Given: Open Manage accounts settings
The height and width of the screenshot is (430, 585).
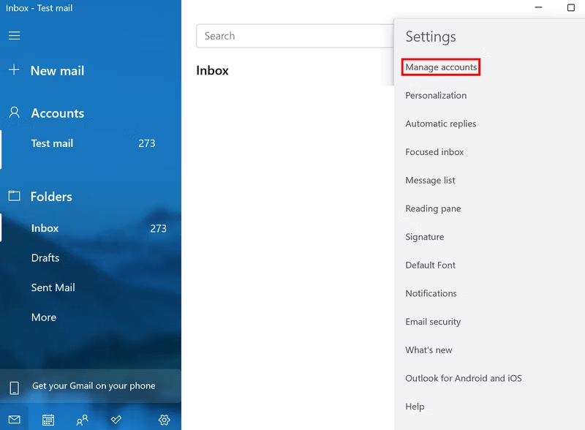Looking at the screenshot, I should (x=441, y=67).
